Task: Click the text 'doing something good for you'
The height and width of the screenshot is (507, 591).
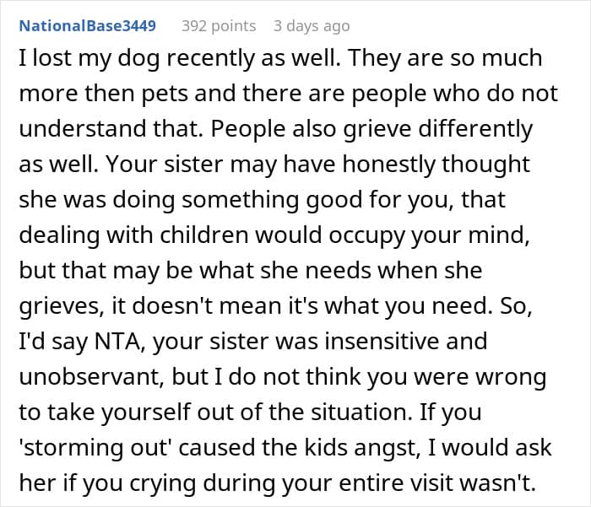Action: [x=283, y=200]
